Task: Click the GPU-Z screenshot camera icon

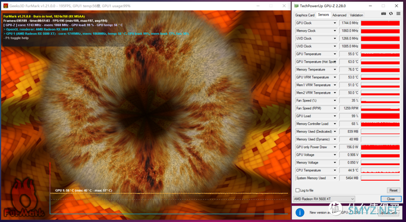Action: [x=383, y=14]
